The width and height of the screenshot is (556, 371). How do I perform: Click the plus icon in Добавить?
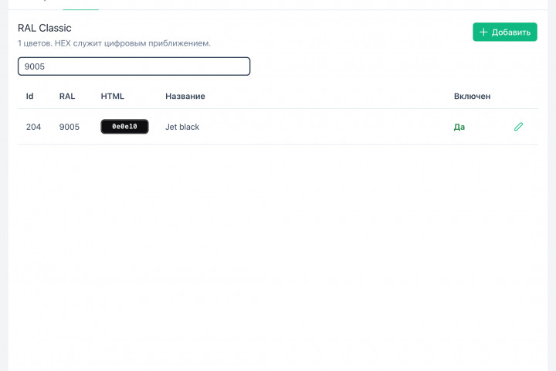[x=483, y=32]
